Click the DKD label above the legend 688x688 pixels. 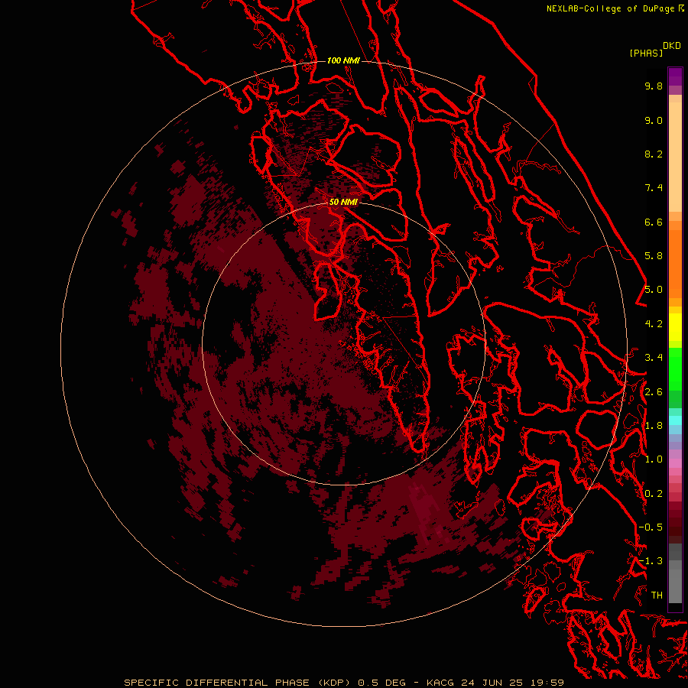pos(672,46)
